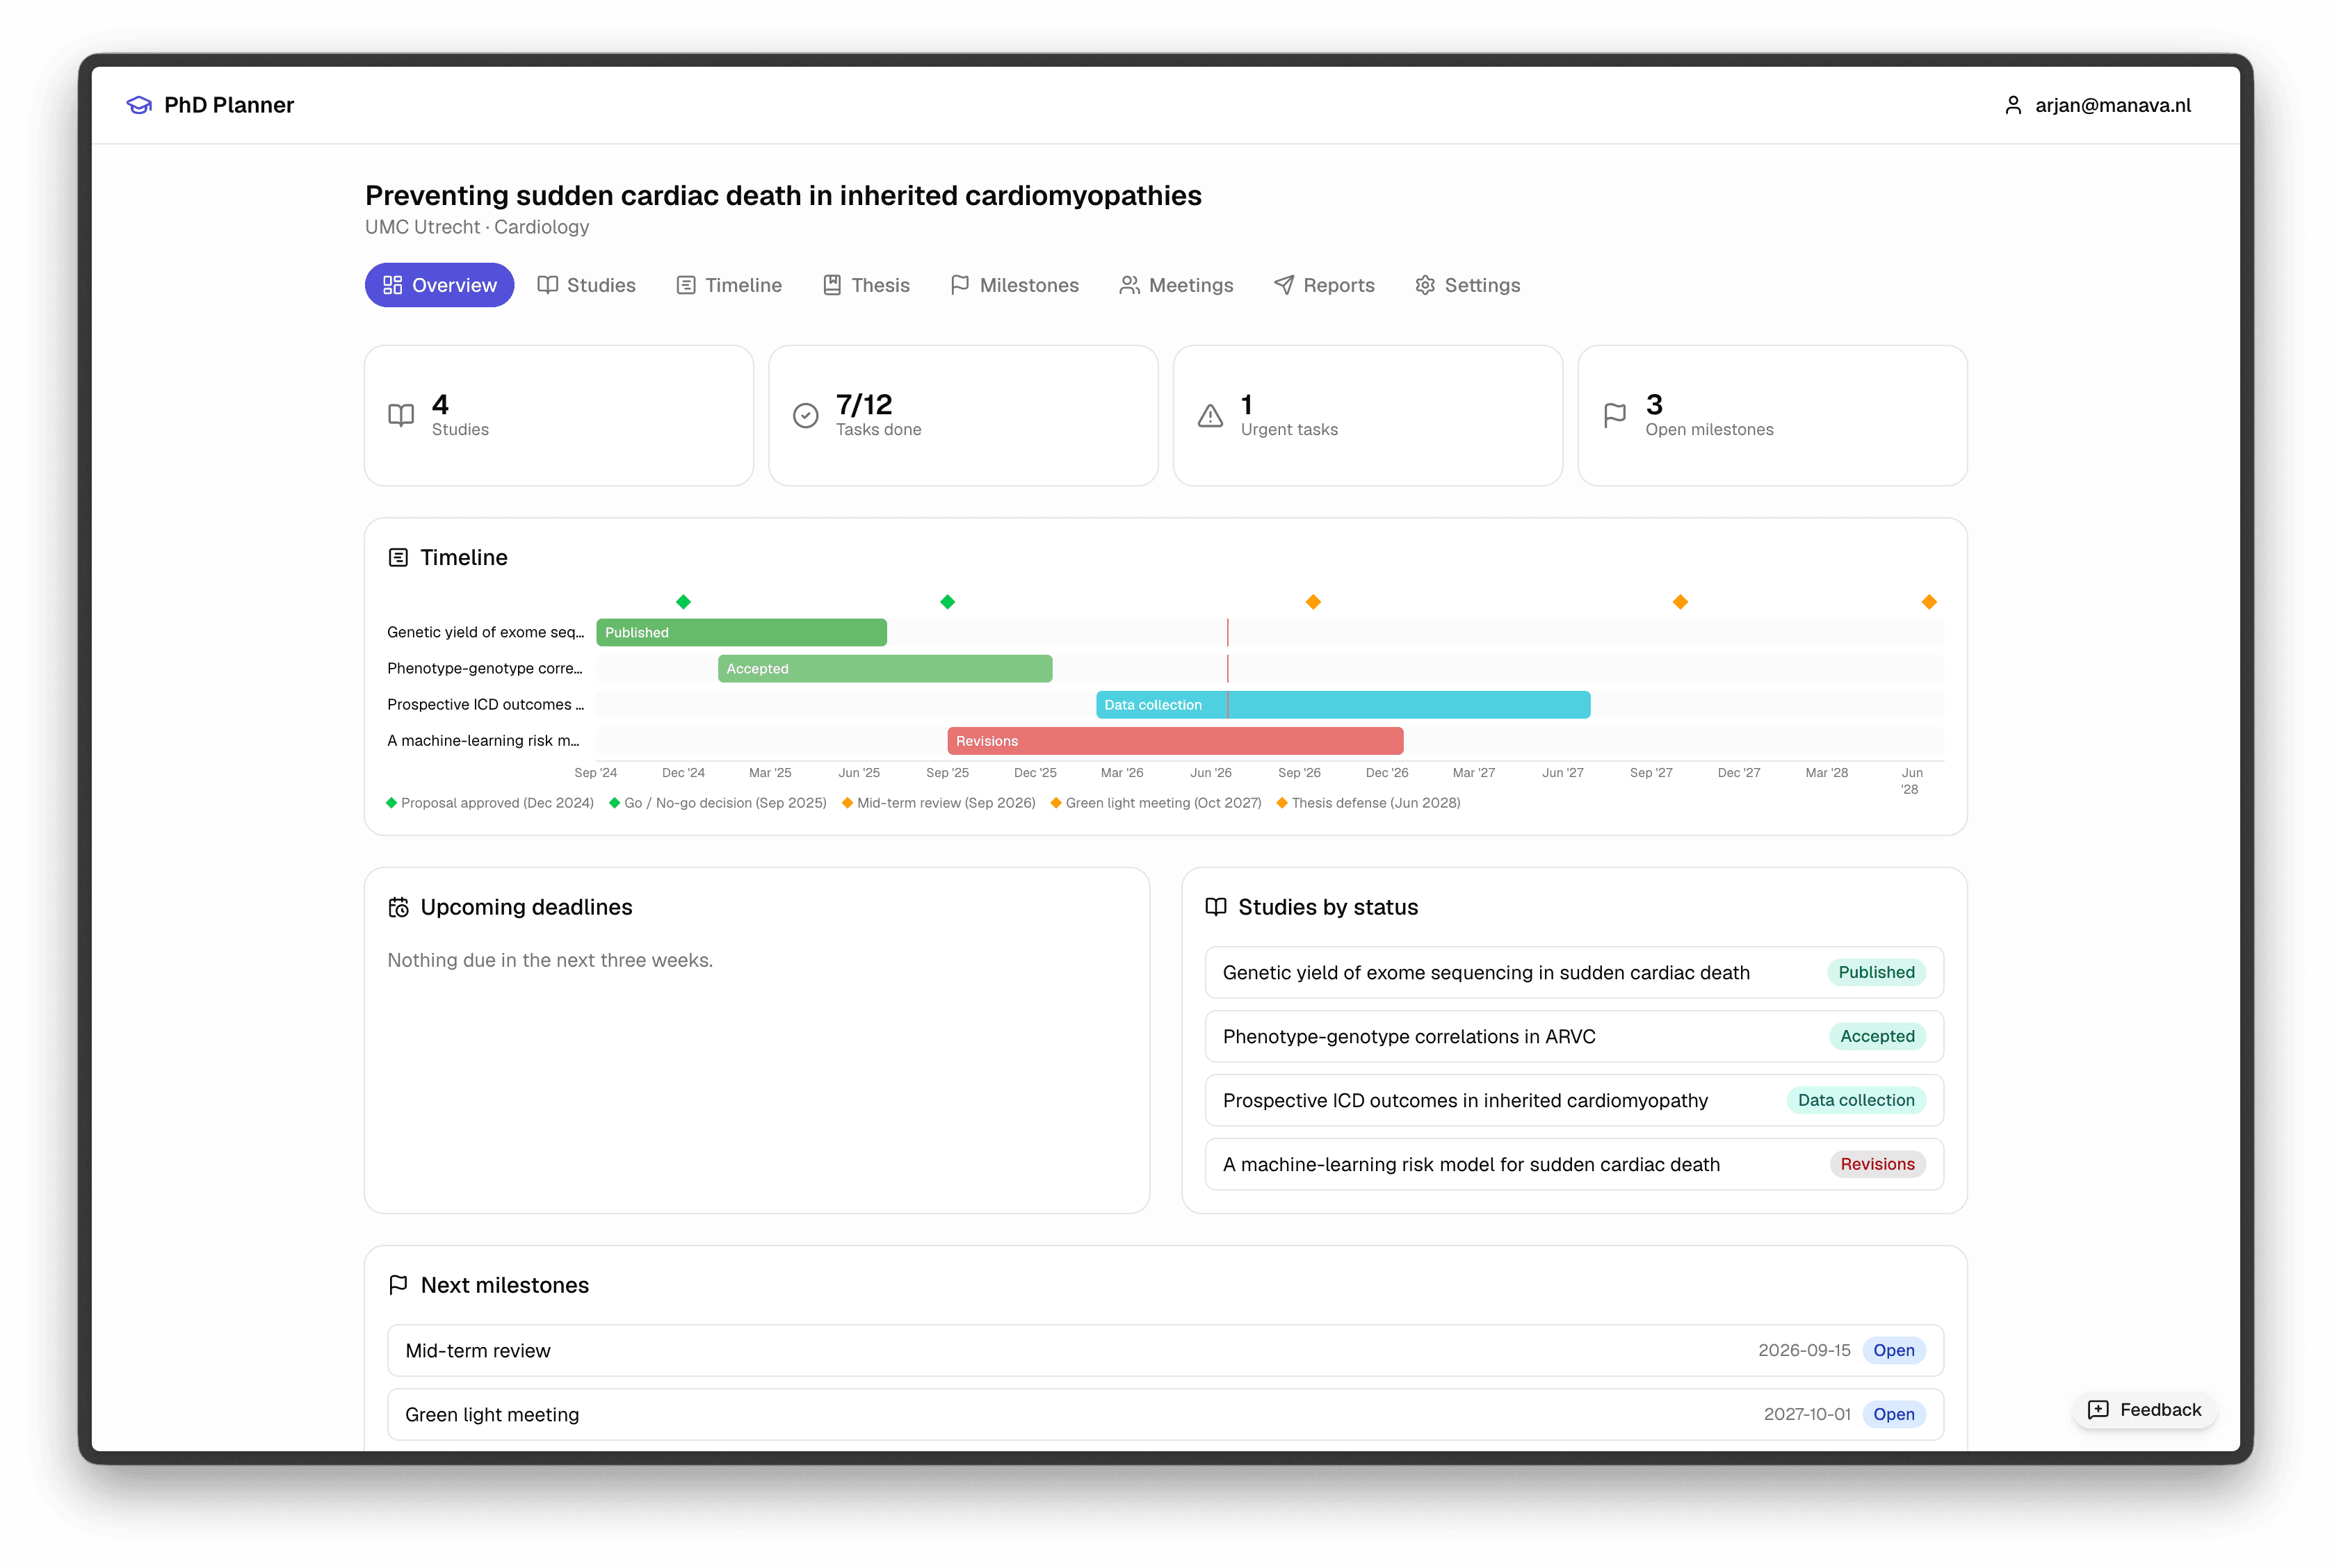Open the Settings tab
The image size is (2332, 1568).
pos(1468,285)
